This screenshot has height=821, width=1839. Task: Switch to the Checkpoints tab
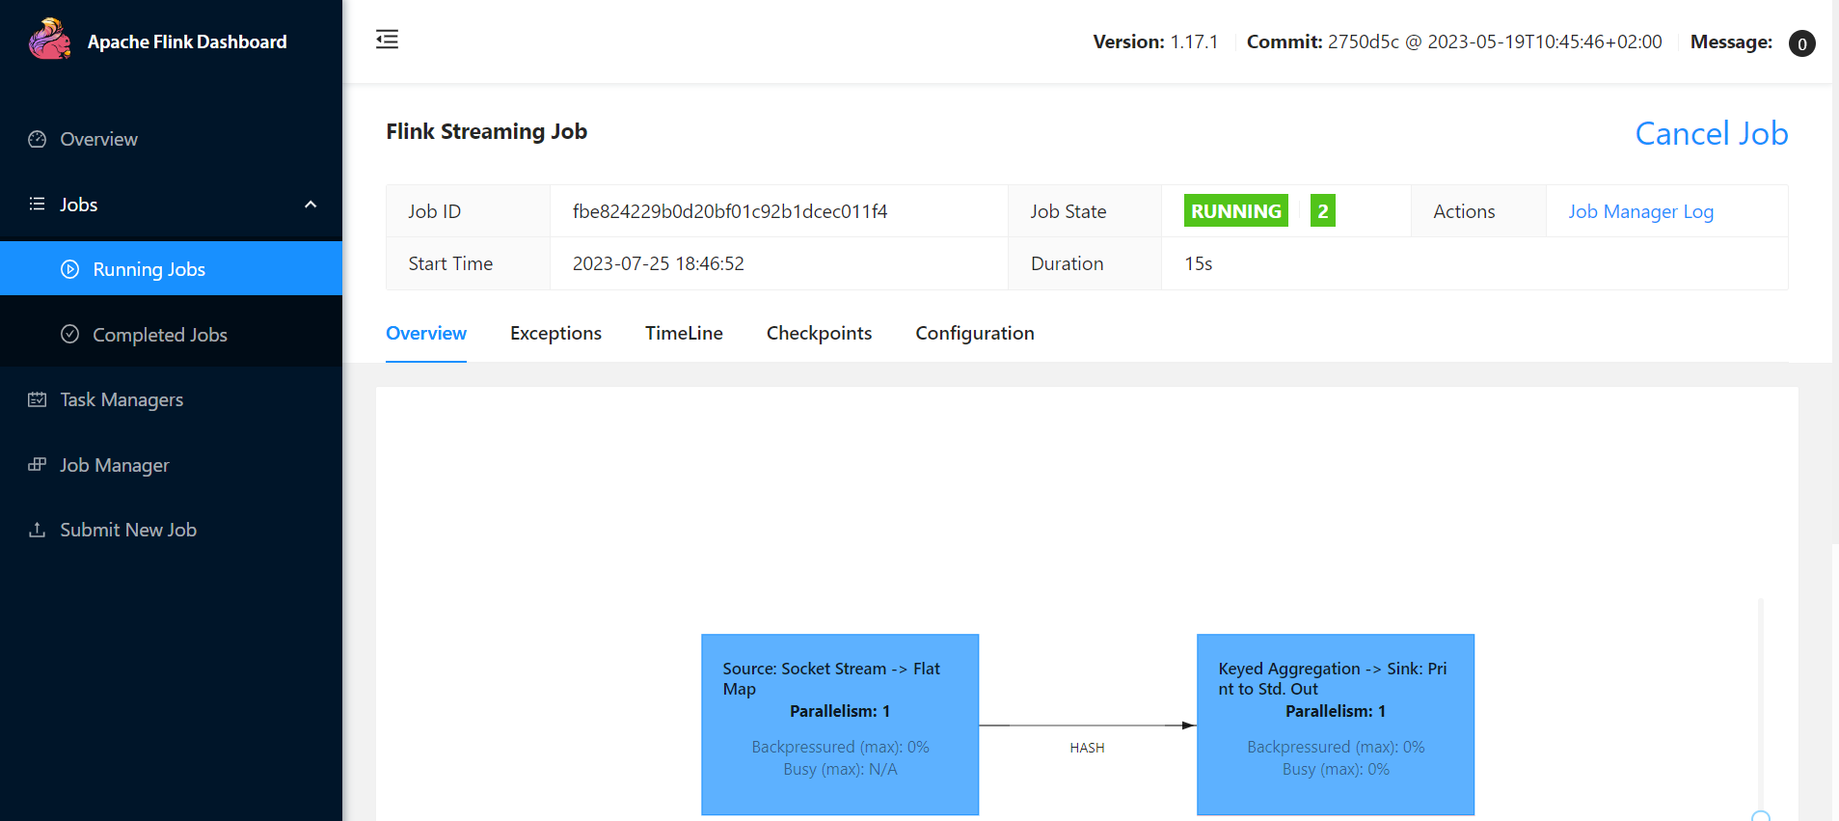[819, 333]
